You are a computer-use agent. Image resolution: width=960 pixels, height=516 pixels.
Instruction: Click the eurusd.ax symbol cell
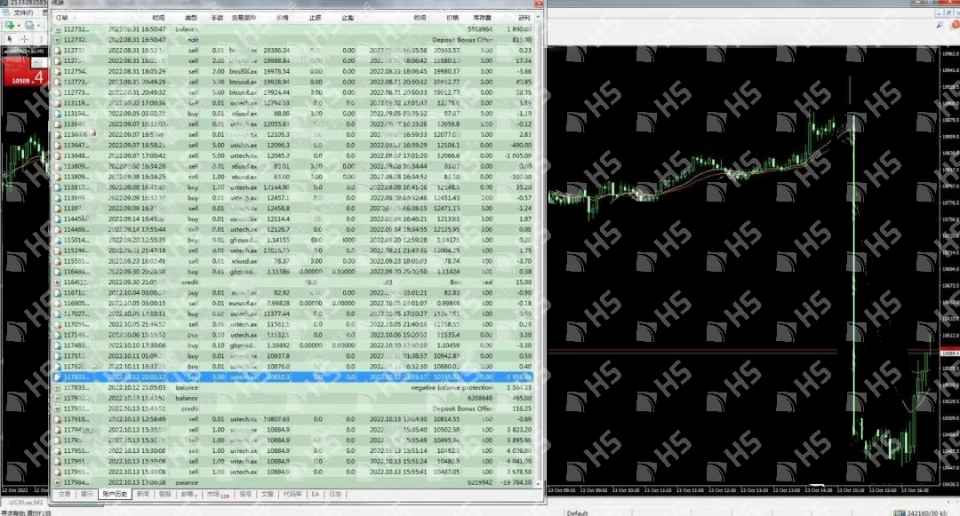tap(243, 303)
